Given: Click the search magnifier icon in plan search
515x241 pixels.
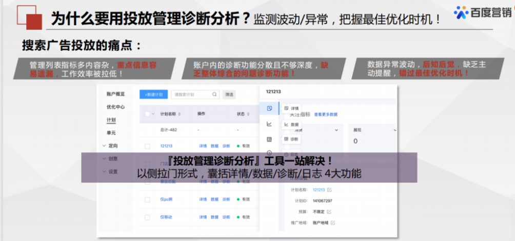Looking at the screenshot, I should point(215,94).
